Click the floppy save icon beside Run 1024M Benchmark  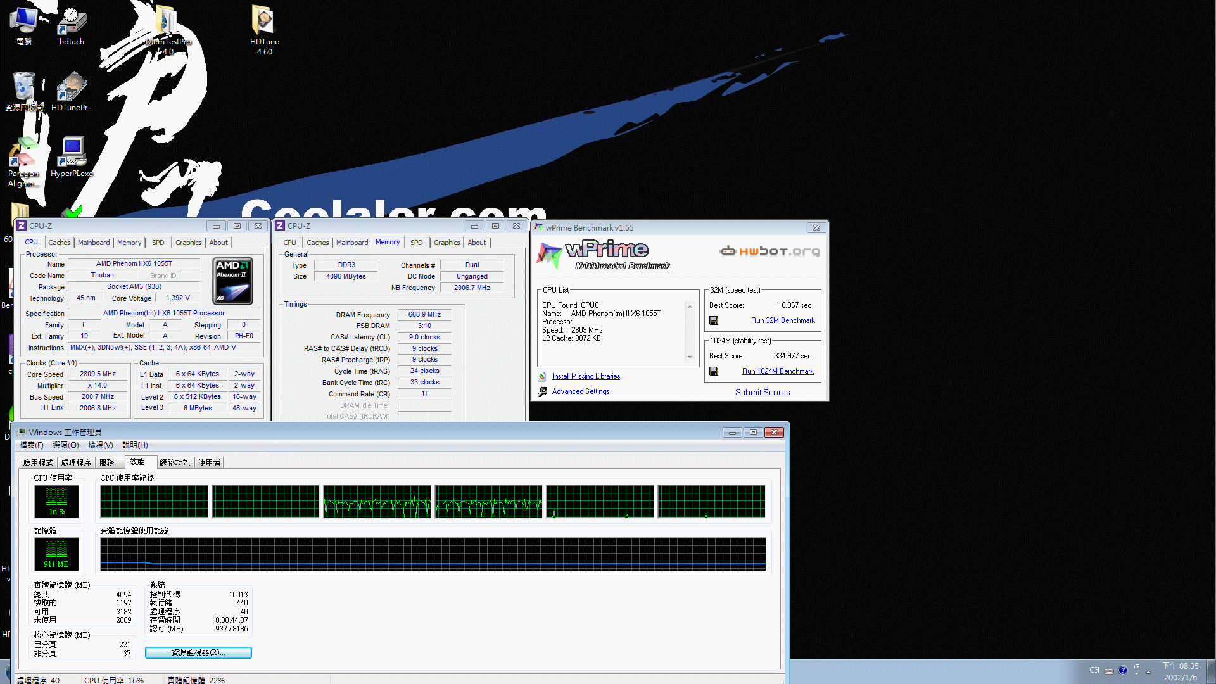tap(714, 371)
